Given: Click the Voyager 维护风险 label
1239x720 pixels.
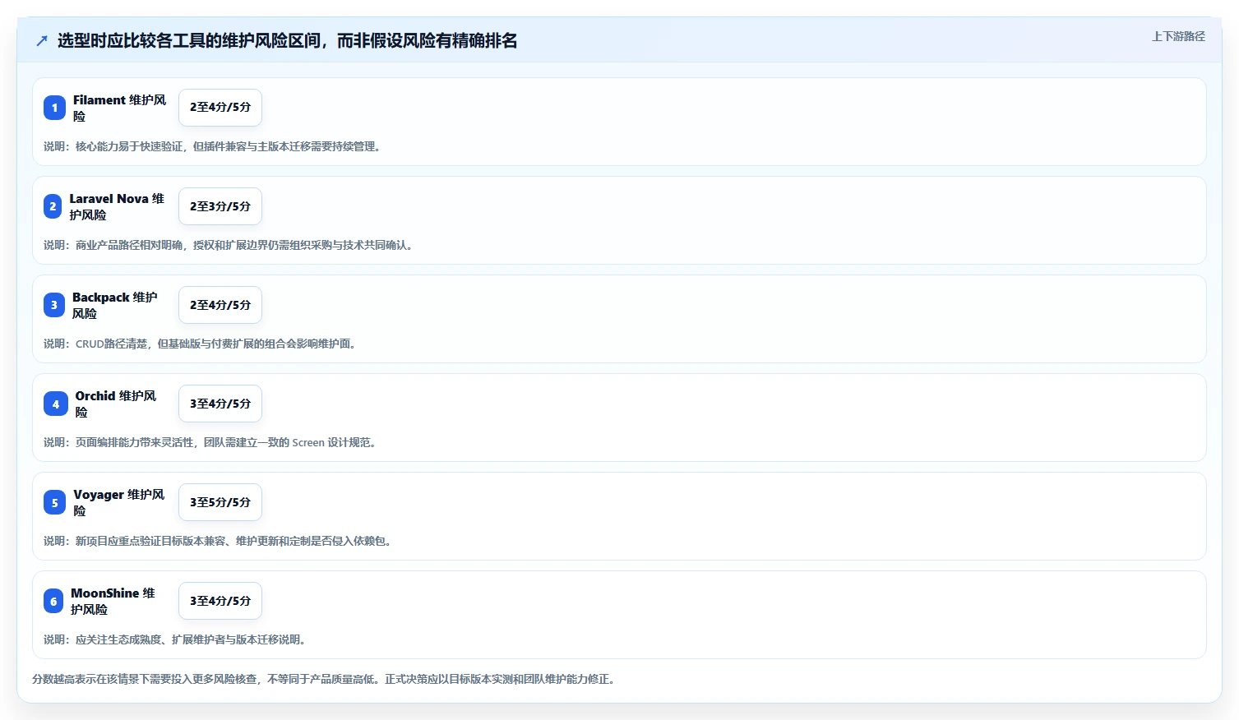Looking at the screenshot, I should point(119,502).
